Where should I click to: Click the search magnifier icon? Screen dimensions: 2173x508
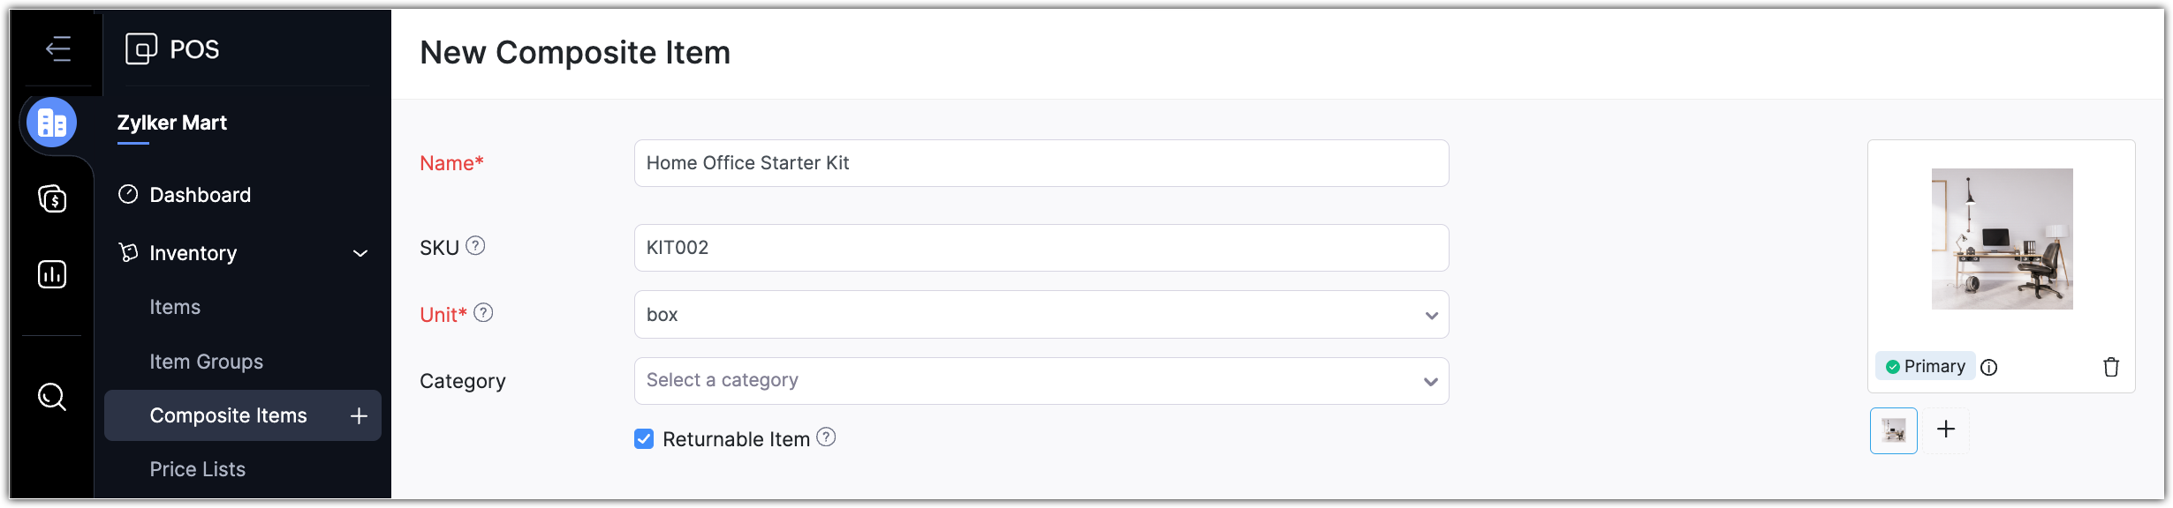tap(52, 397)
